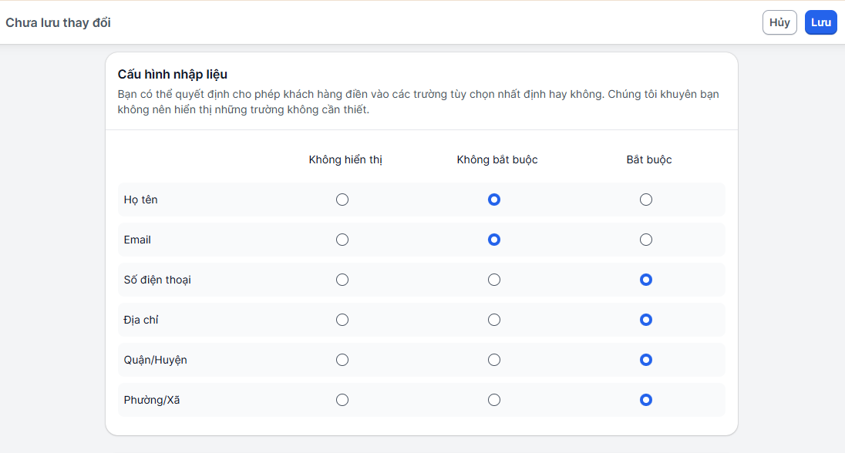Select Bắt buộc for Địa chỉ
845x453 pixels.
[x=646, y=320]
